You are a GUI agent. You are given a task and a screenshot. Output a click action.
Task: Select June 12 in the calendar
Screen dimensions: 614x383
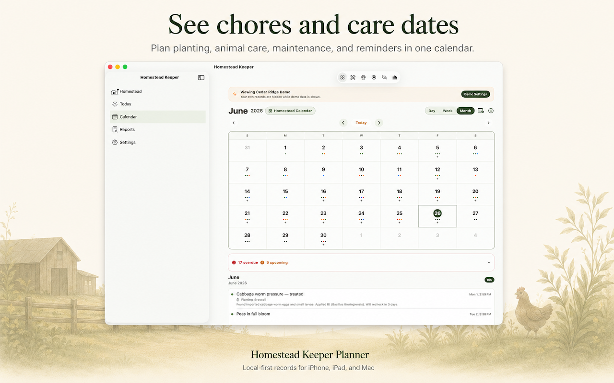point(437,172)
